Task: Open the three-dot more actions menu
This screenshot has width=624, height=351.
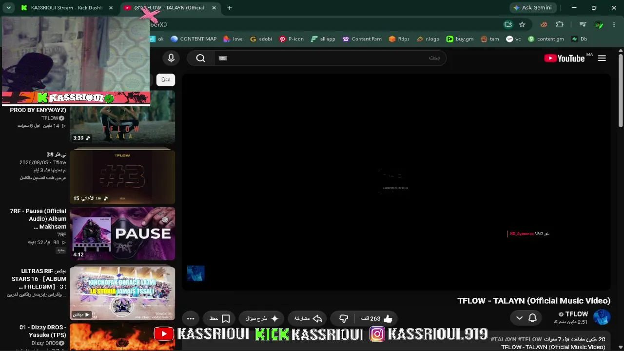Action: tap(191, 318)
